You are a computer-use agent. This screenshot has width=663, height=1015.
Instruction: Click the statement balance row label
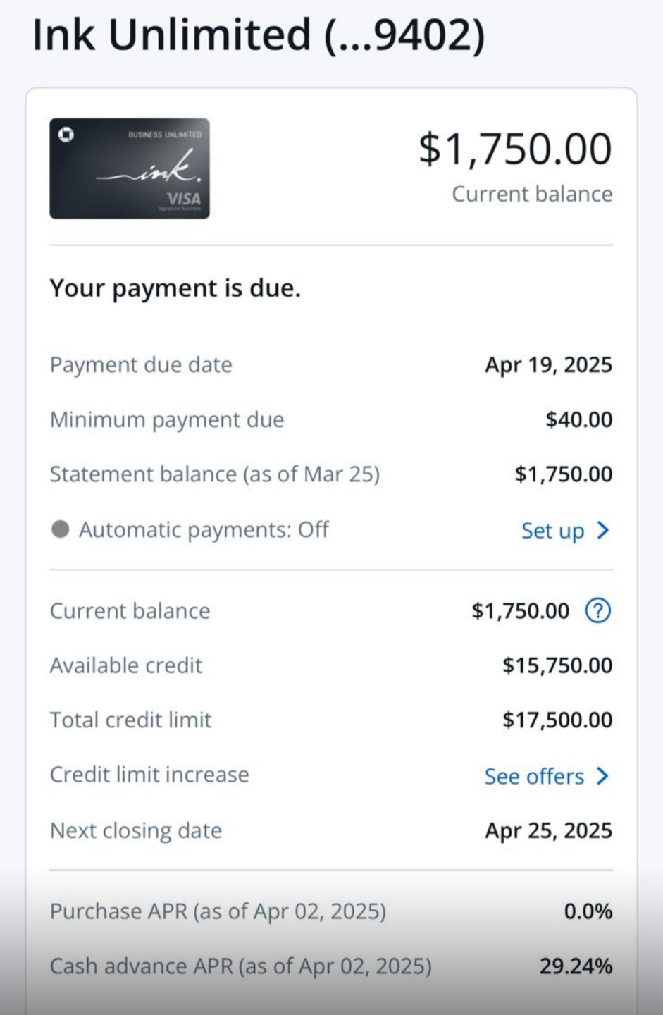pos(215,474)
